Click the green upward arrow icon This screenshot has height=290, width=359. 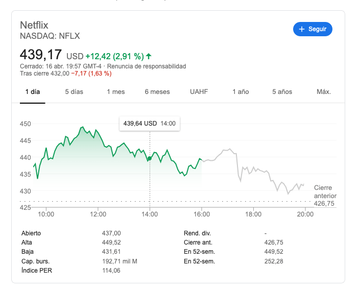(149, 56)
